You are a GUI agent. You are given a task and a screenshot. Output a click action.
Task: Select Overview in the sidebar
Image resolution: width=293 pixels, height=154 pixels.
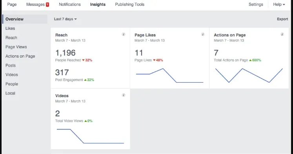click(25, 19)
